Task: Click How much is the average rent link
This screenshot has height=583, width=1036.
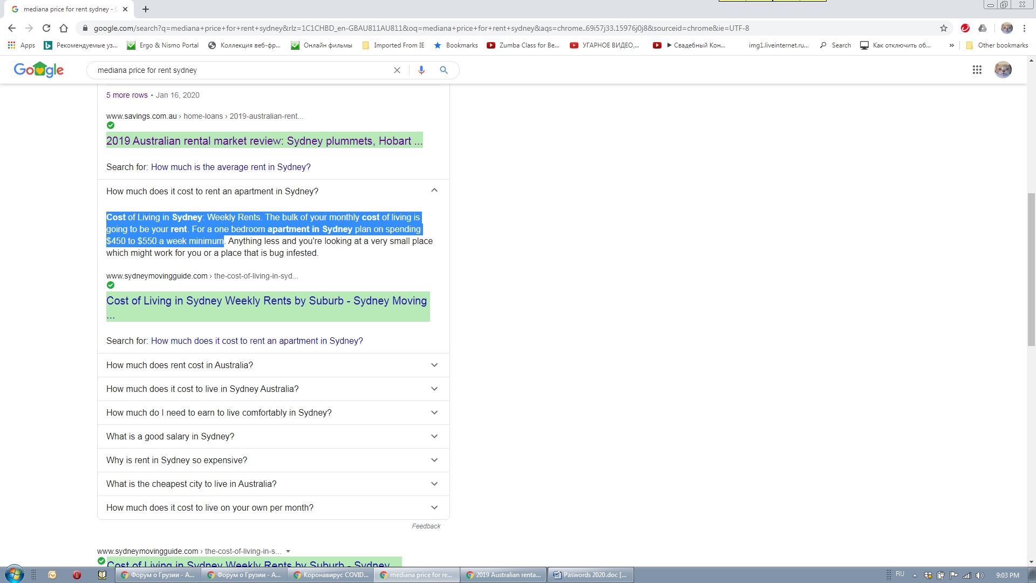Action: coord(231,167)
